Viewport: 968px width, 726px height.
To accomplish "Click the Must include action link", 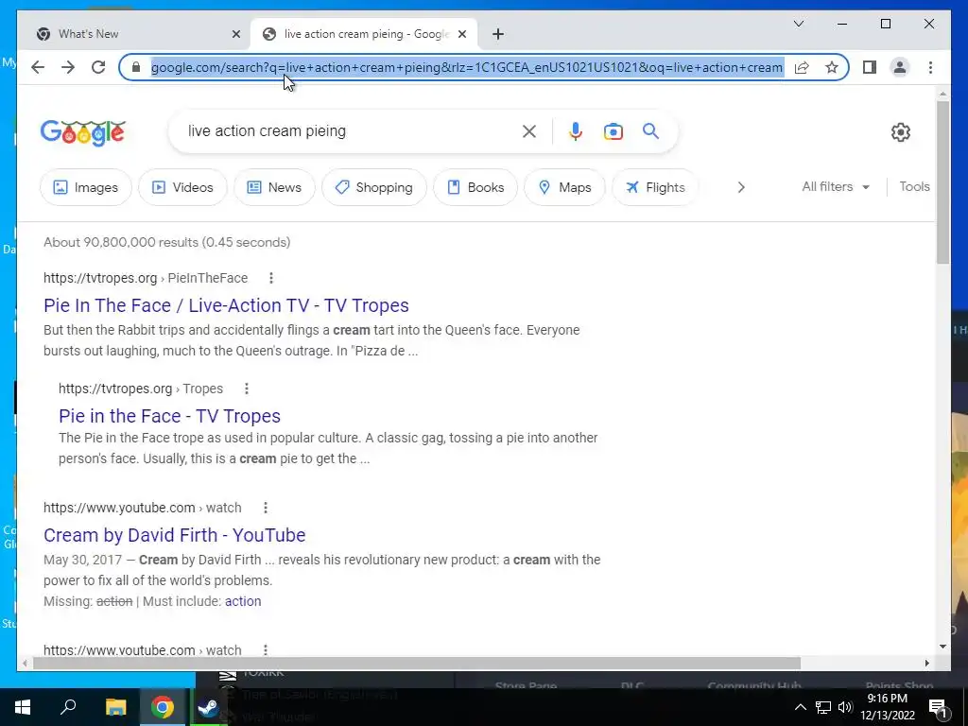I will pyautogui.click(x=243, y=601).
